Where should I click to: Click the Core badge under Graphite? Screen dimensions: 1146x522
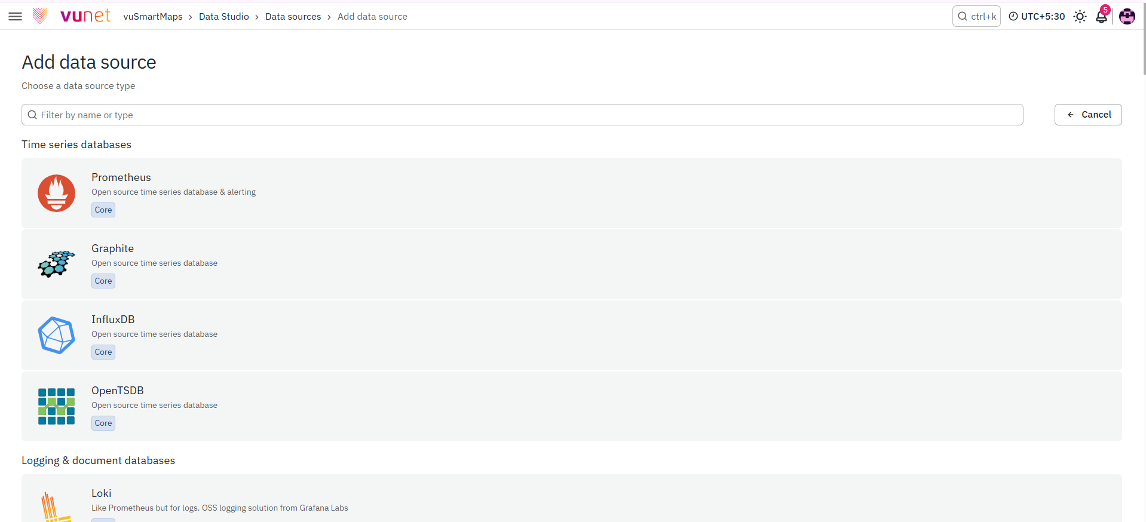[x=103, y=281]
